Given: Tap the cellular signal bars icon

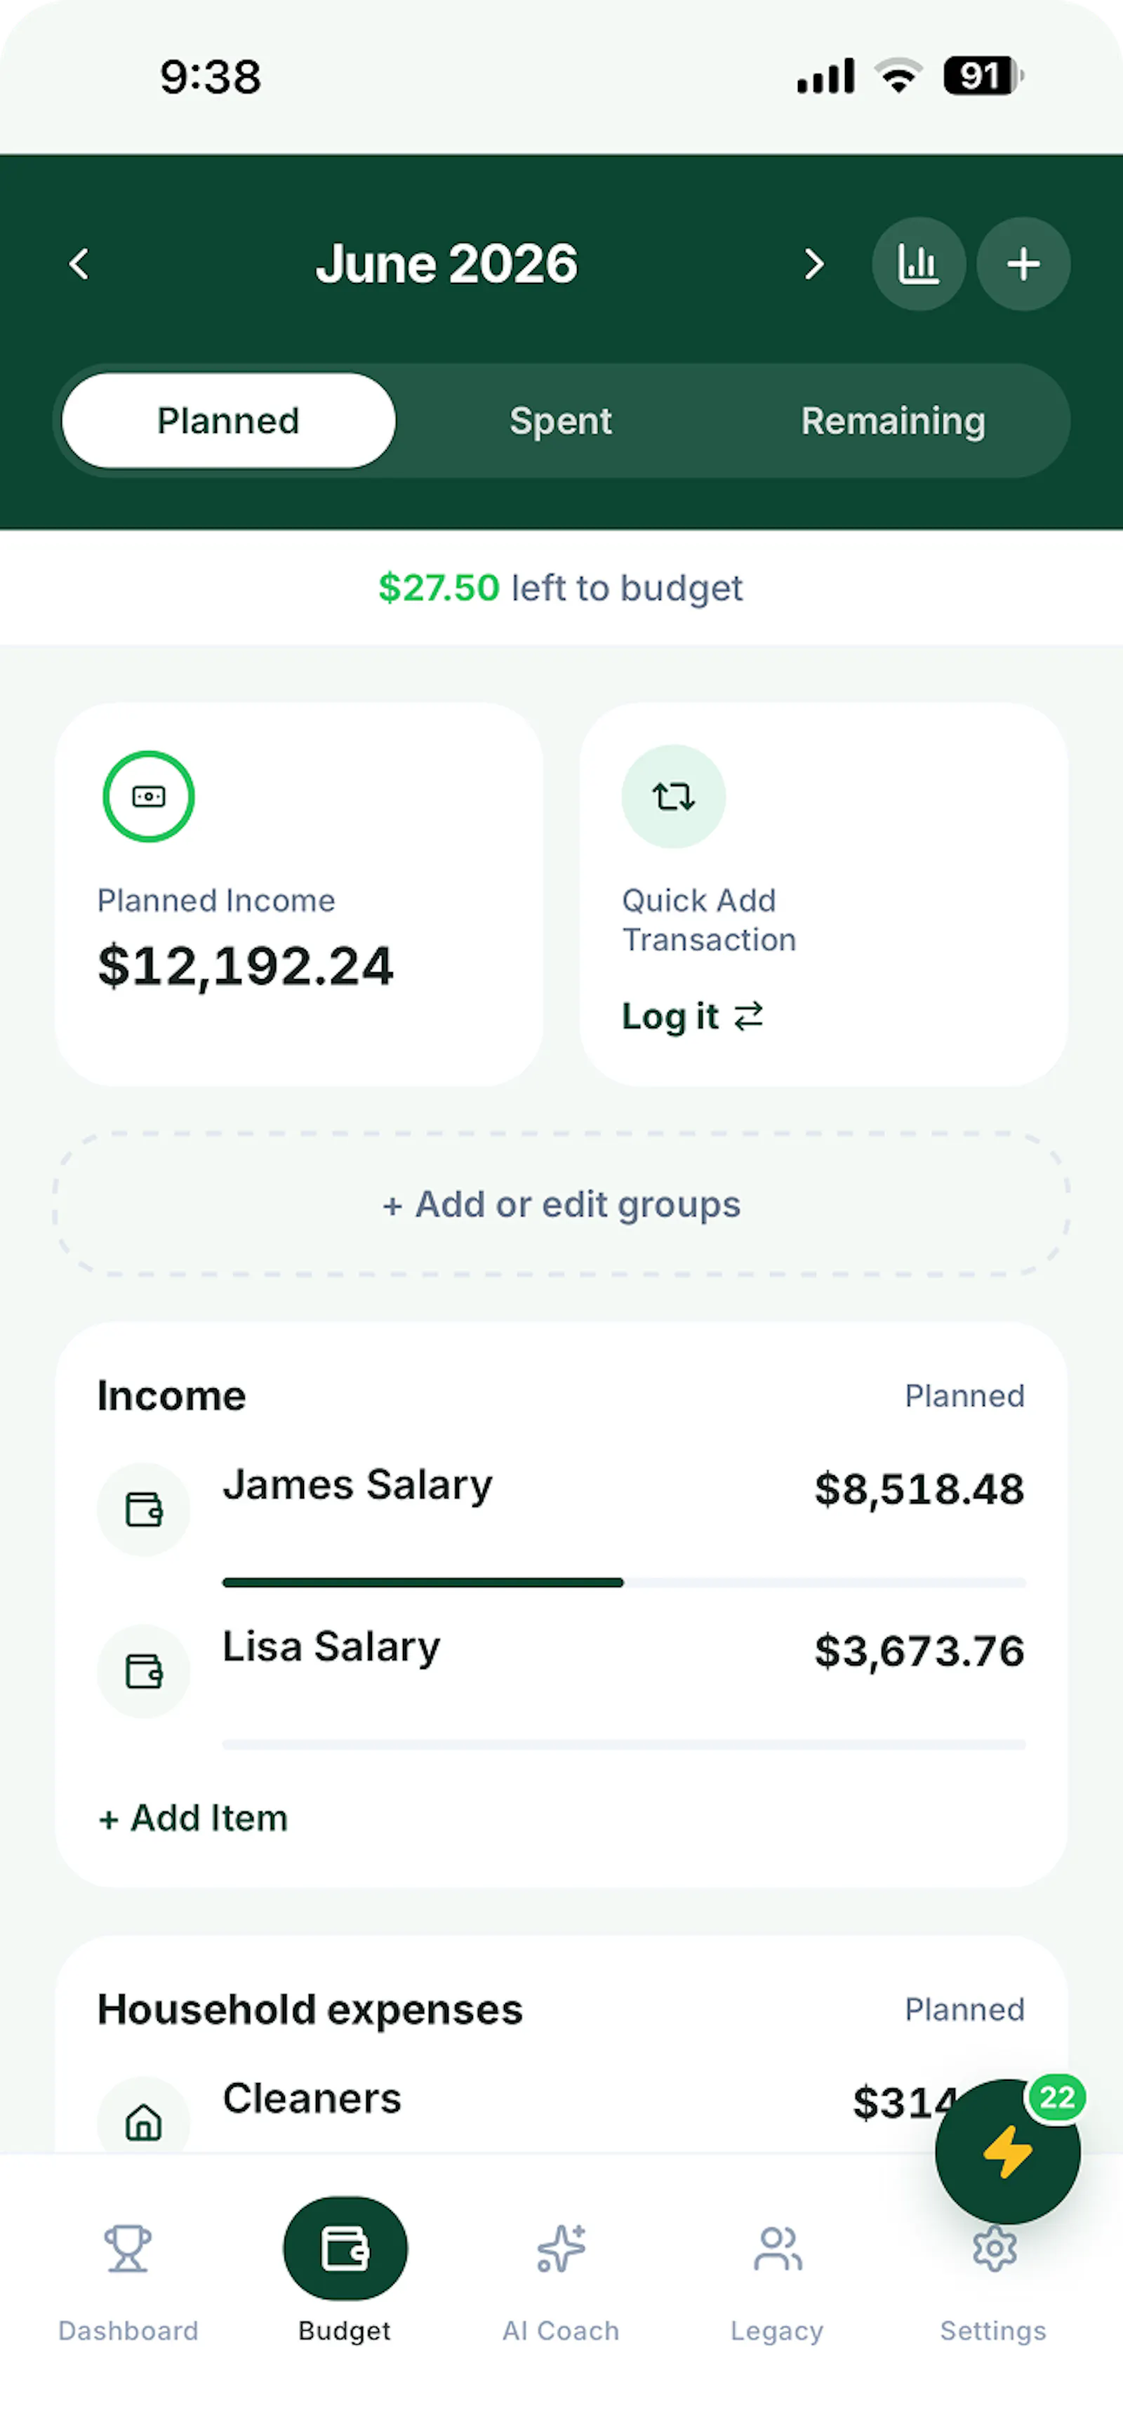Looking at the screenshot, I should (x=826, y=76).
